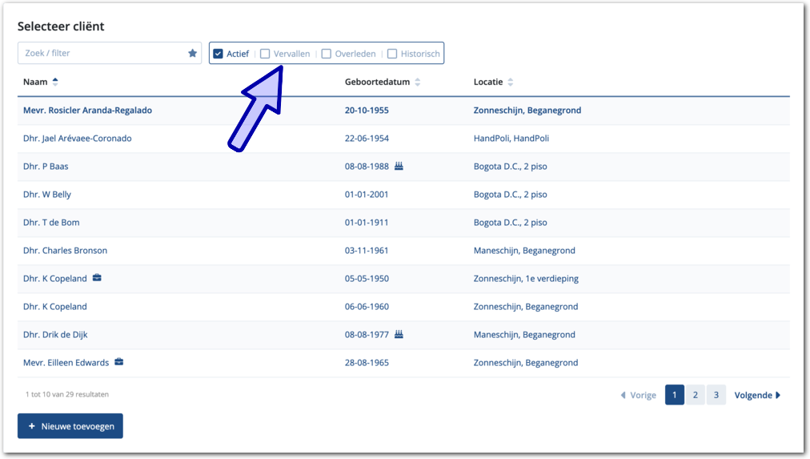Click Volgende to go to next page
The width and height of the screenshot is (810, 459).
coord(757,395)
